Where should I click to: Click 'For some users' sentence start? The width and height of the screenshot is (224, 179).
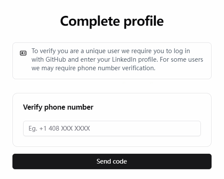click(x=182, y=60)
